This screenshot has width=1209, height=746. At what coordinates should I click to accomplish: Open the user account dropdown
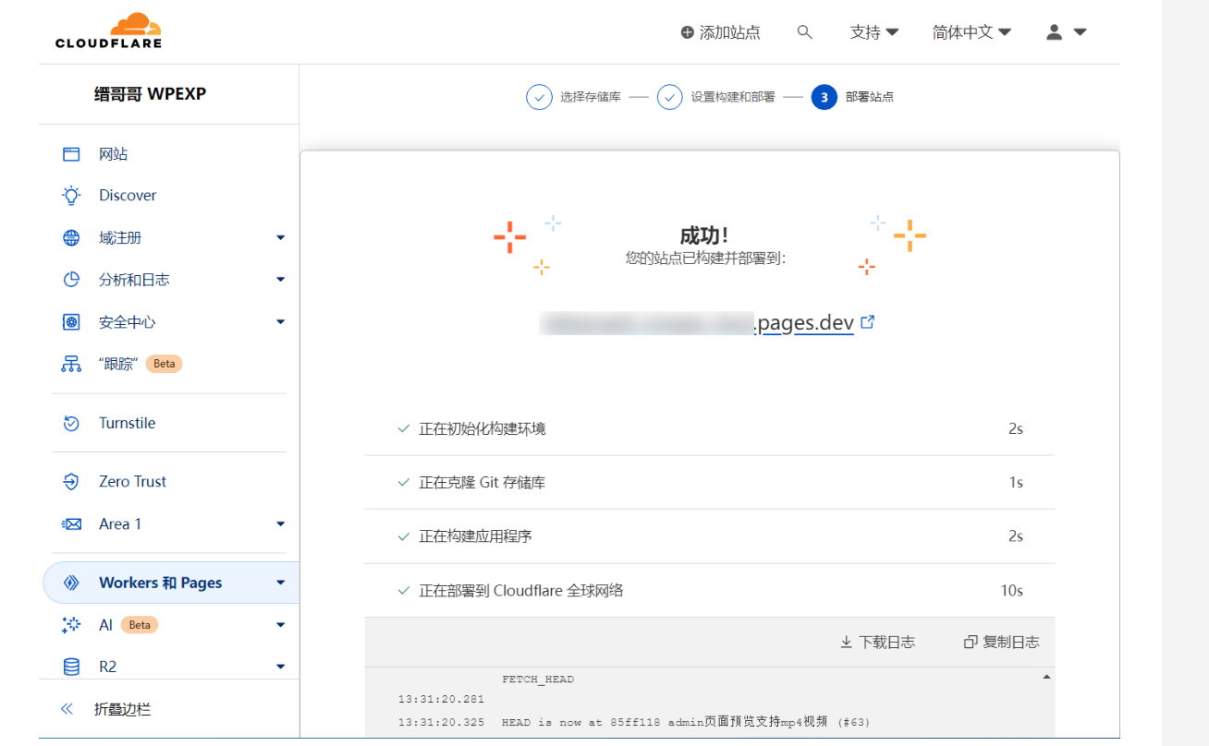pyautogui.click(x=1066, y=32)
